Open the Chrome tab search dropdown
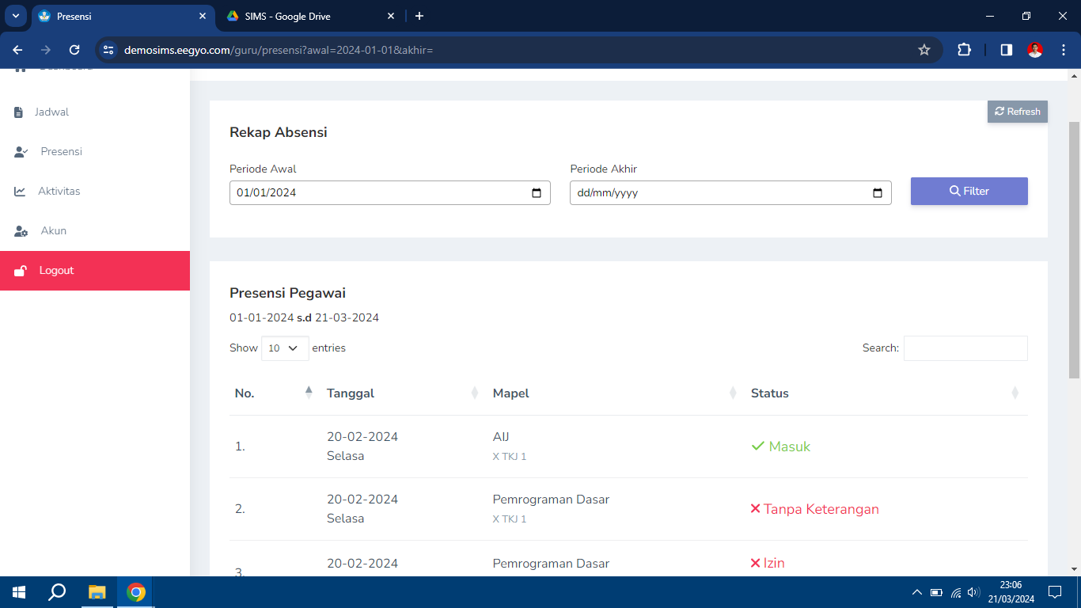1081x608 pixels. tap(15, 16)
